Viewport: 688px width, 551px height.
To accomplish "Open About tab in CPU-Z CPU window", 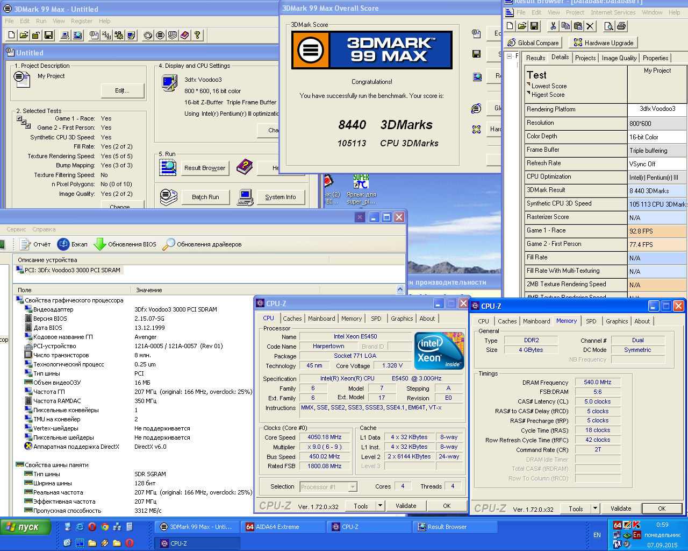I will pos(427,319).
